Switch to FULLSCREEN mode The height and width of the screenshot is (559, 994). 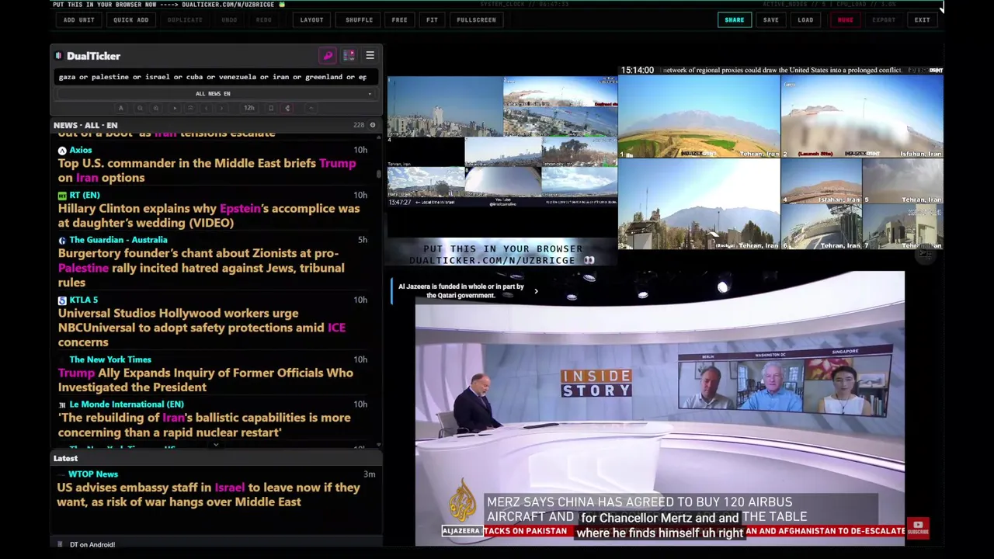tap(476, 19)
